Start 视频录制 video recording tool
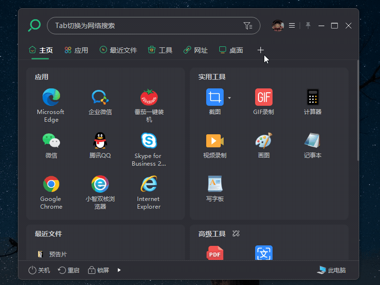This screenshot has height=285, width=380. point(215,140)
